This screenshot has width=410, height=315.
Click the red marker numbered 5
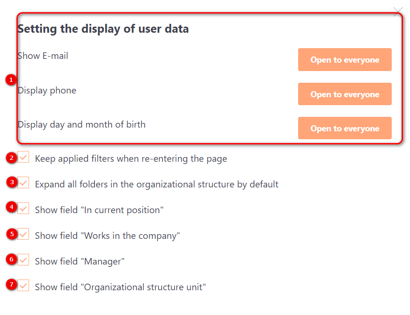[12, 233]
